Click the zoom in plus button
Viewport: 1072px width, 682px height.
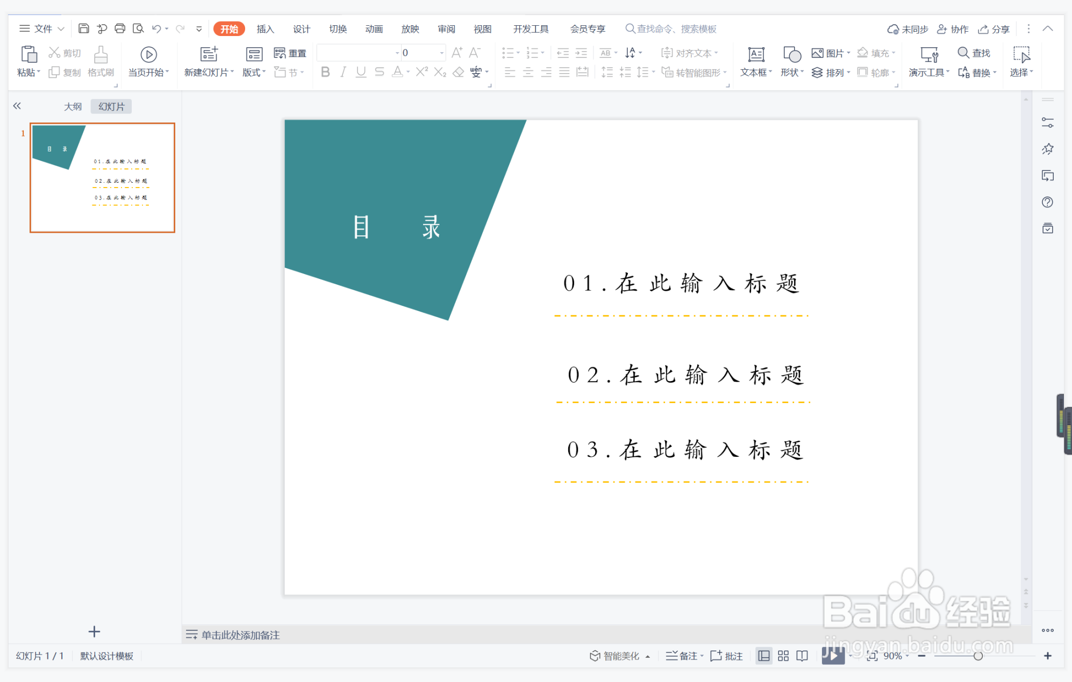(1047, 656)
